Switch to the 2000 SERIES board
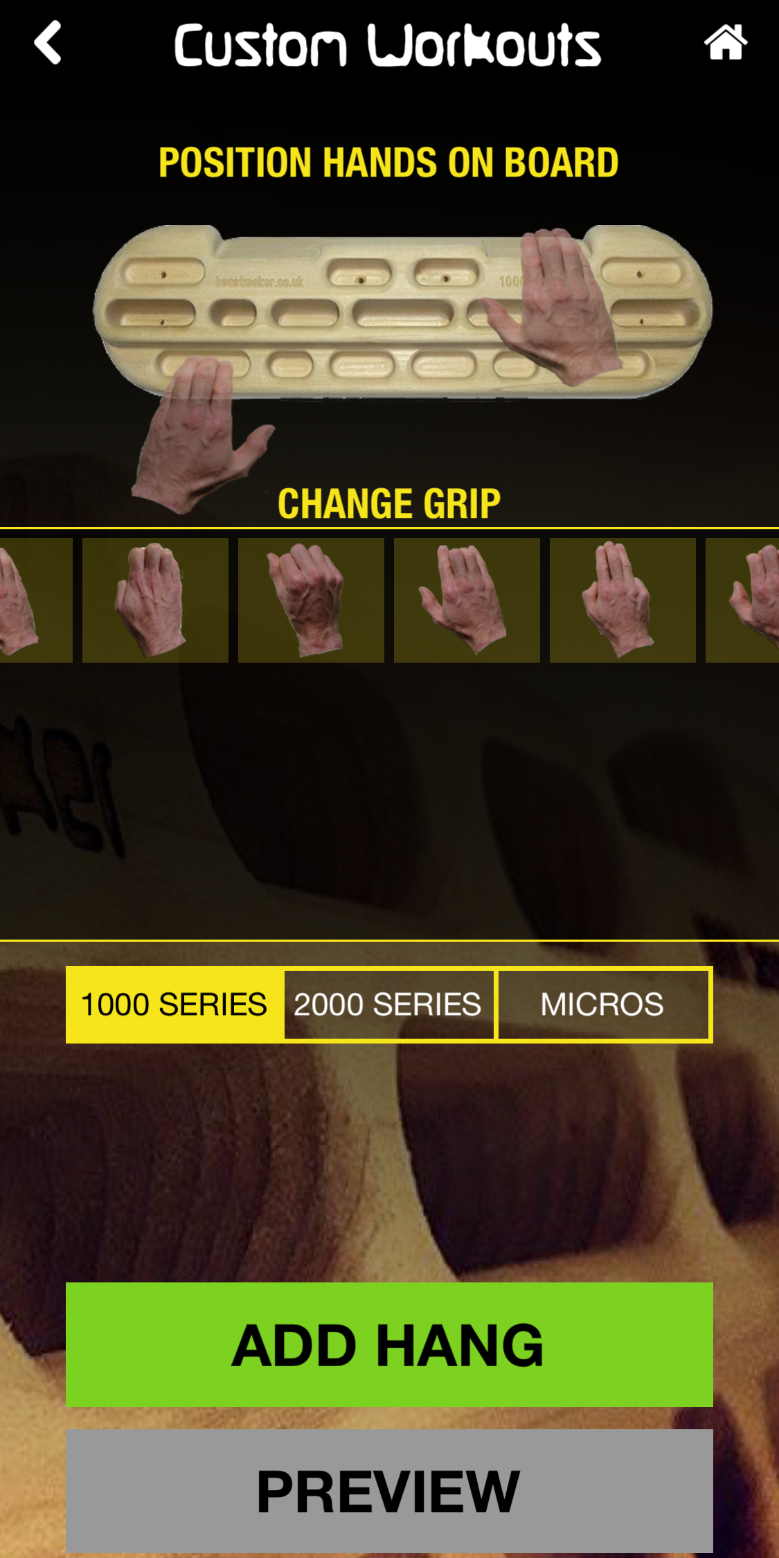779x1558 pixels. coord(388,1005)
